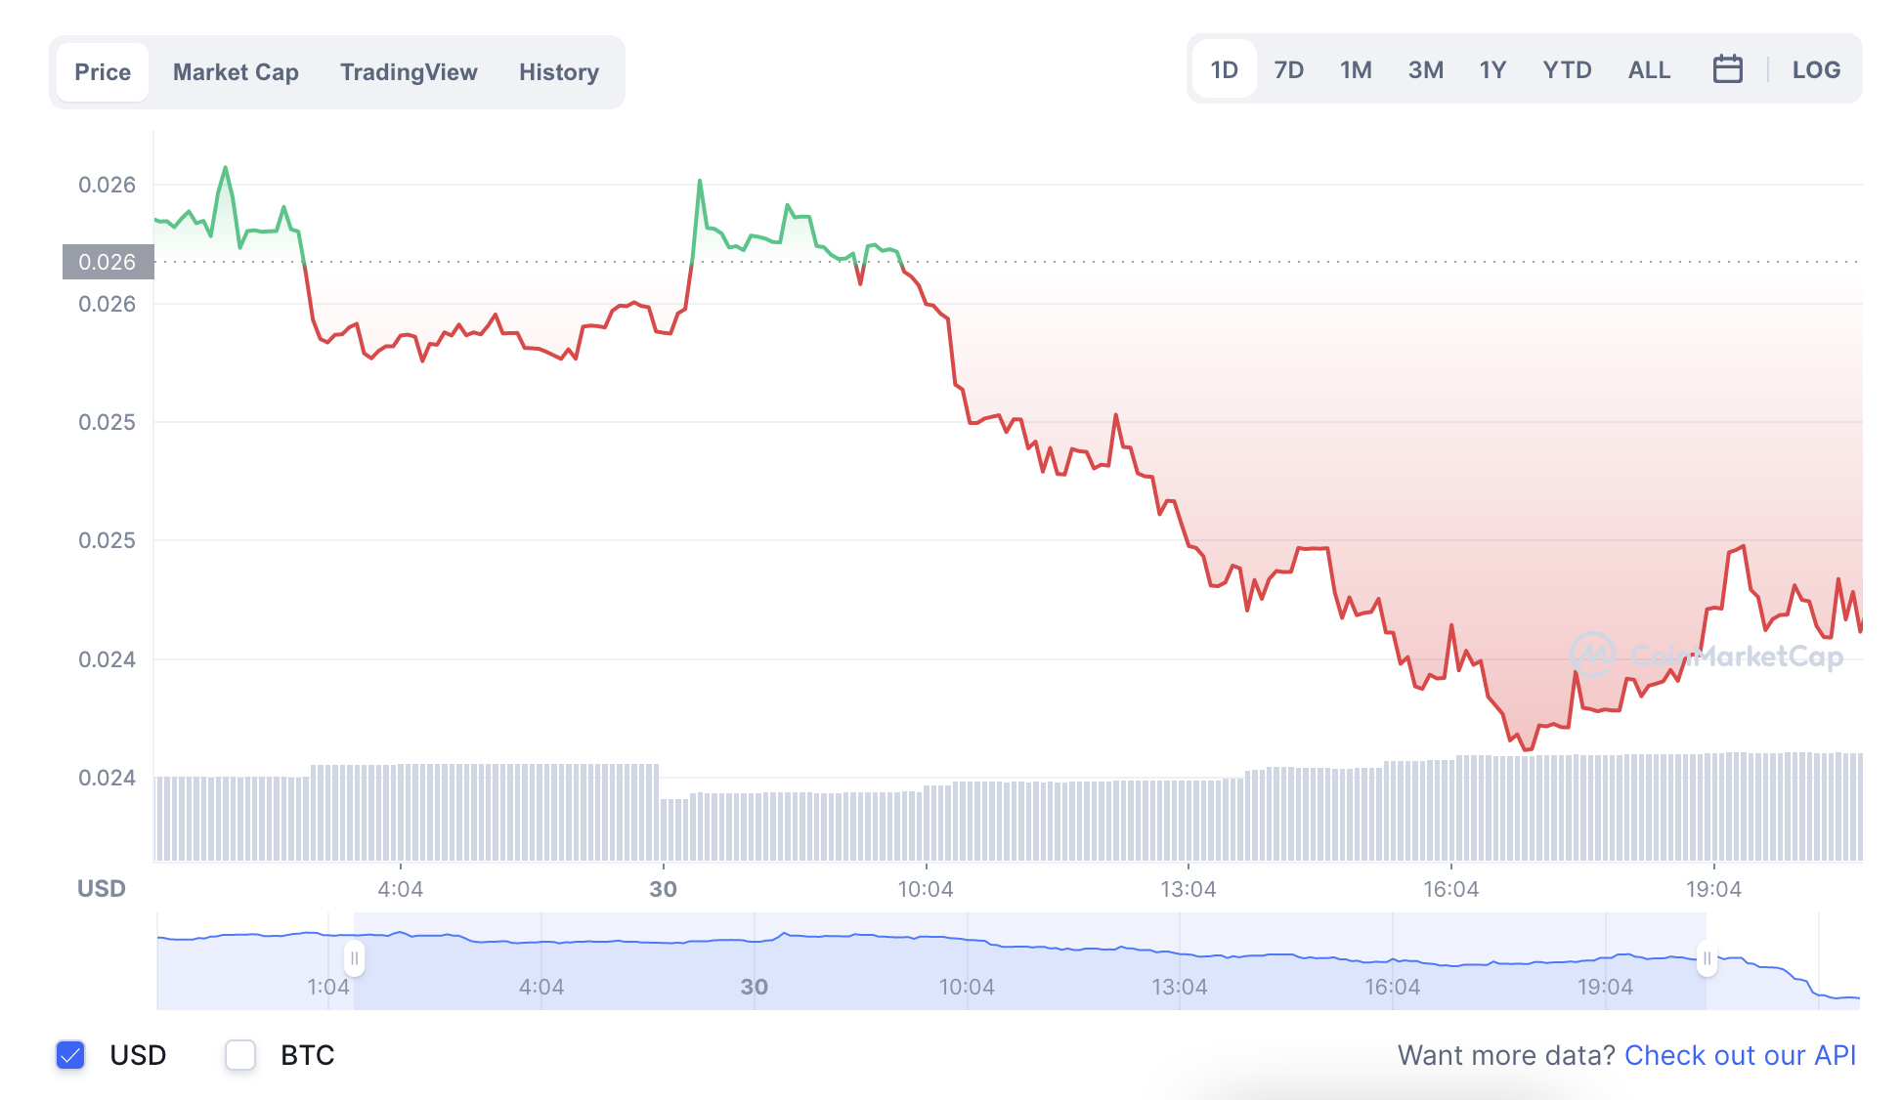Set the chart range to 1Y
The width and height of the screenshot is (1902, 1100).
pyautogui.click(x=1492, y=70)
